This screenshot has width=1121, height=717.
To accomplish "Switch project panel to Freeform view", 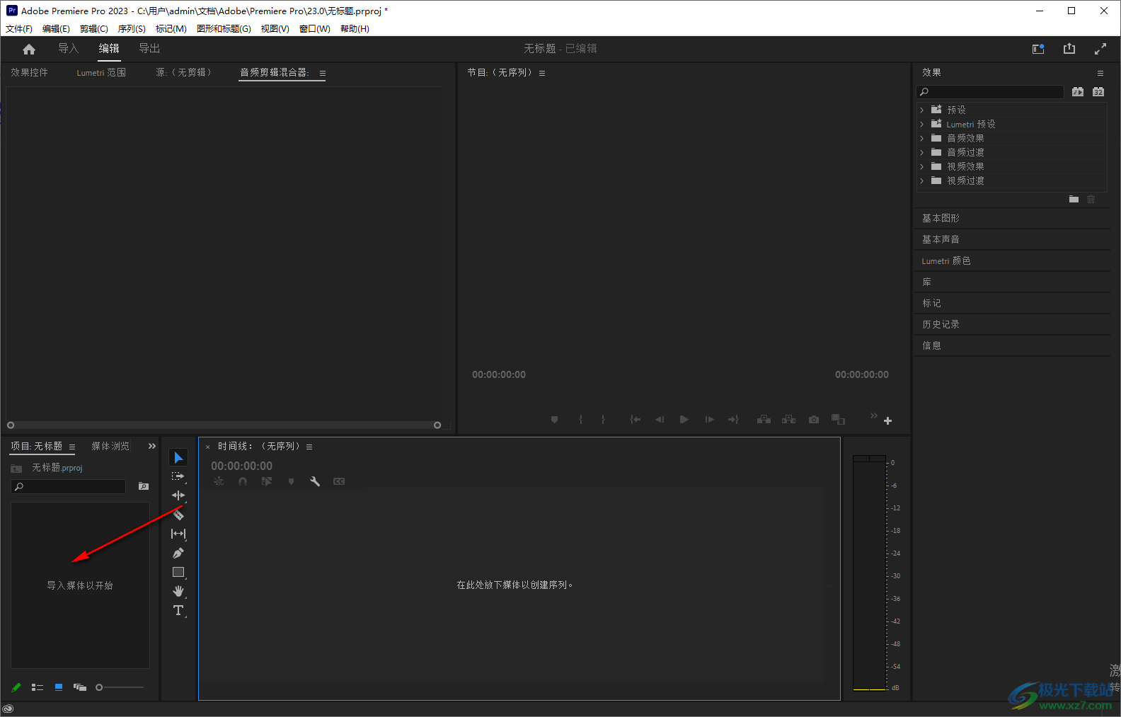I will 80,687.
